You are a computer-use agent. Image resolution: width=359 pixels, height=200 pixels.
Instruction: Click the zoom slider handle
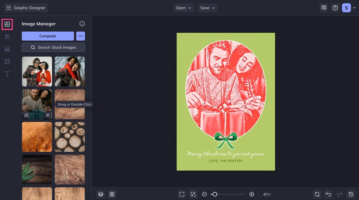pos(215,194)
